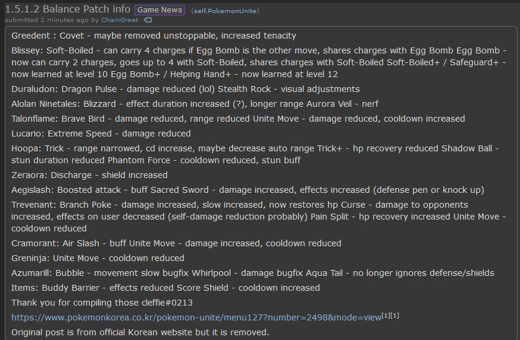Click the Greedent Covet patch line

(x=154, y=36)
